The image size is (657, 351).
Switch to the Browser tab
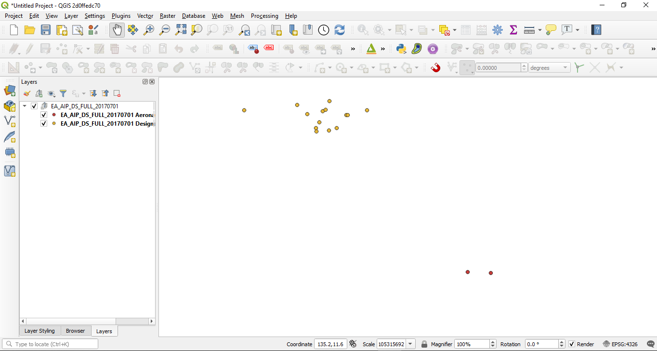click(x=76, y=331)
